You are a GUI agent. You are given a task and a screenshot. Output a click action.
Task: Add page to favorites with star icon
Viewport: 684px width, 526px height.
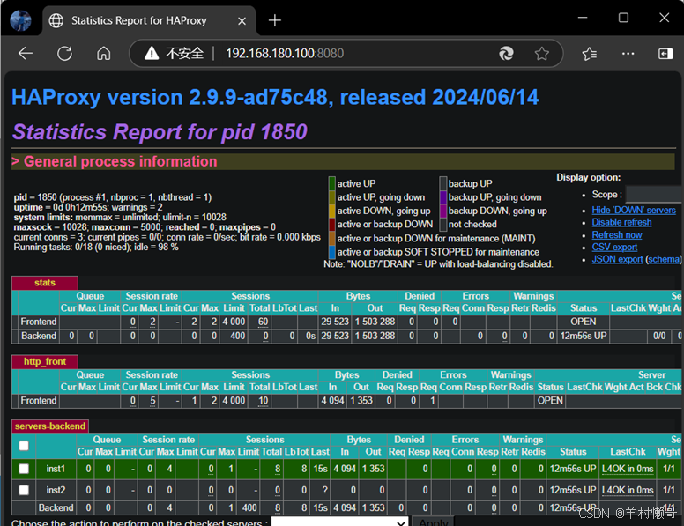pyautogui.click(x=542, y=53)
